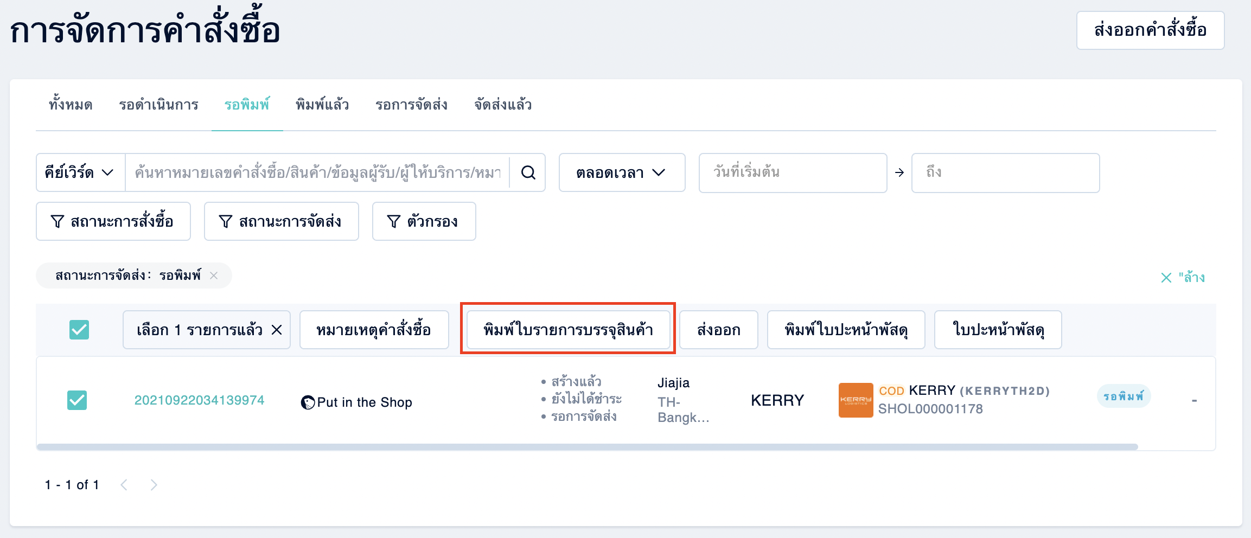
Task: Click ส่งออกคำสั่งซื้อ export button
Action: point(1150,30)
